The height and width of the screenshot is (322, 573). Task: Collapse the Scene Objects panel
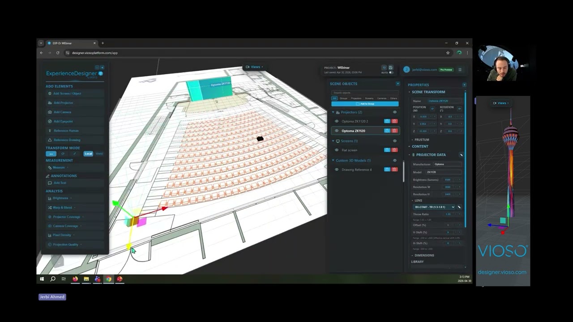pyautogui.click(x=398, y=84)
